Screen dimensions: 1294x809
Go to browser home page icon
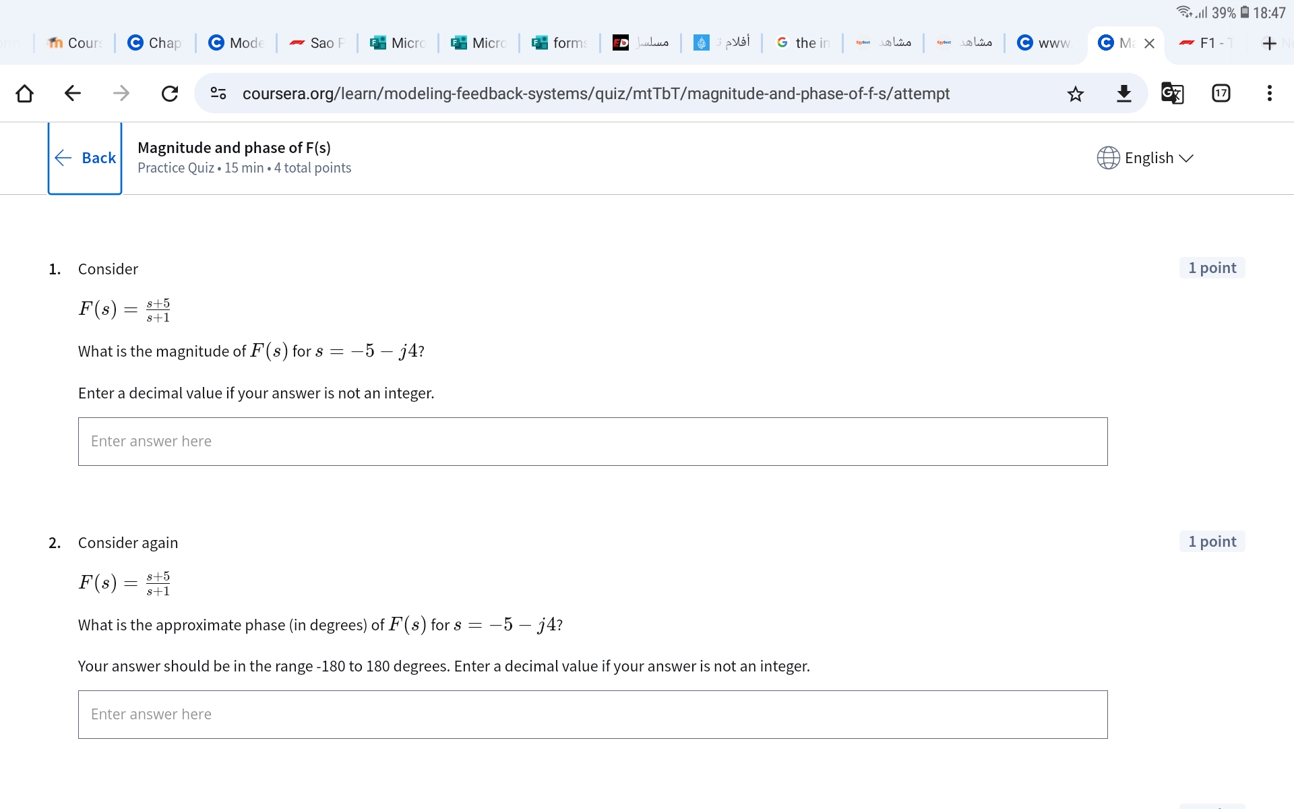click(x=24, y=93)
